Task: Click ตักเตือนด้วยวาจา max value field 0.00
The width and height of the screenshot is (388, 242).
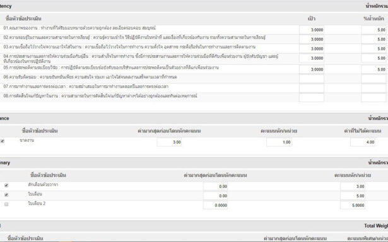Action: (x=216, y=187)
